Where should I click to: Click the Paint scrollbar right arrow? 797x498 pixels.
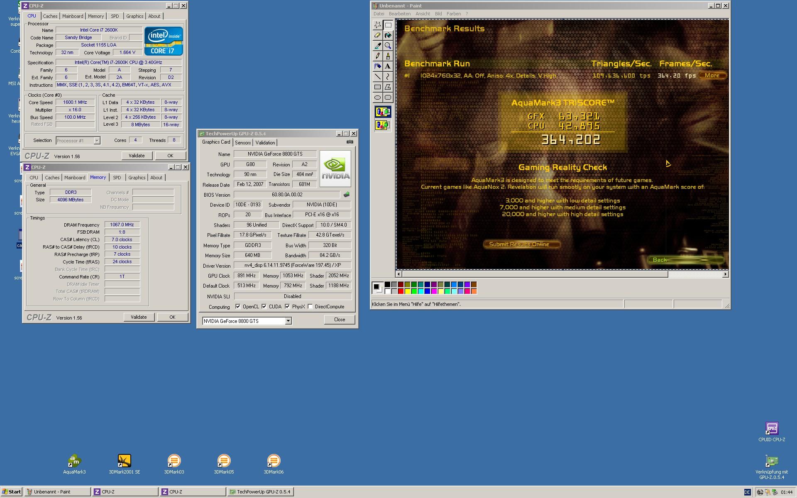point(725,274)
